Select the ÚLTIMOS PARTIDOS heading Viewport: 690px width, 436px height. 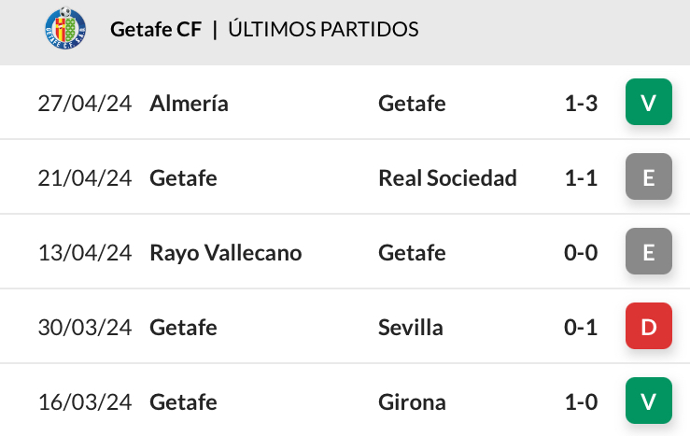point(323,30)
